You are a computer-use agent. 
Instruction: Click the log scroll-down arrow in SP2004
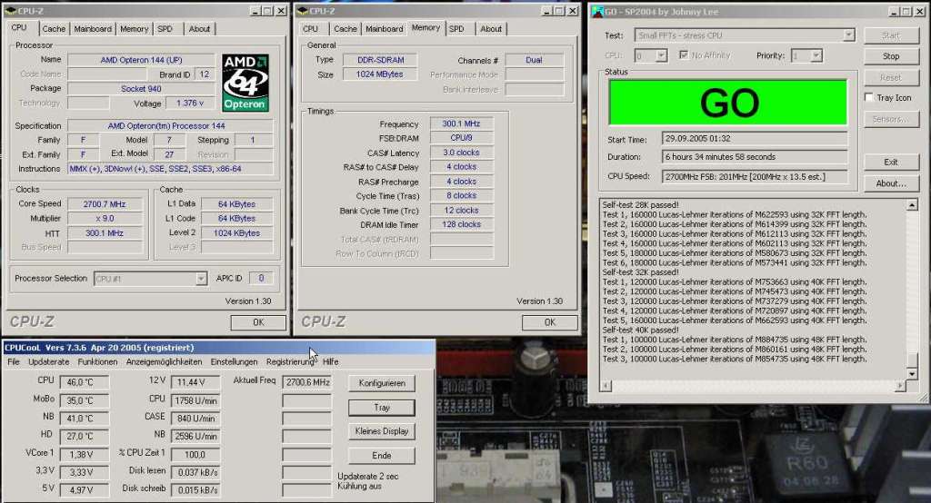pos(912,374)
